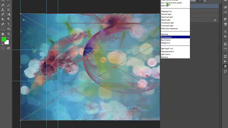Toggle Quick Mask mode
The width and height of the screenshot is (228, 128).
pos(3,48)
